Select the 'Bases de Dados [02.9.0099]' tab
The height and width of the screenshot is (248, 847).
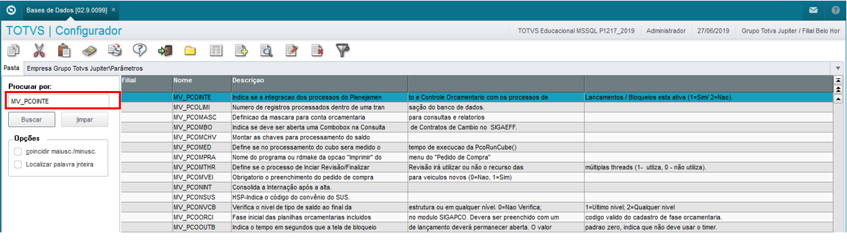pyautogui.click(x=67, y=10)
